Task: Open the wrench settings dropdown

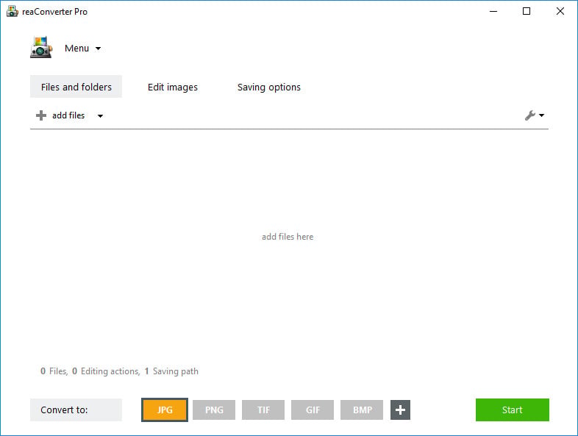Action: [535, 115]
